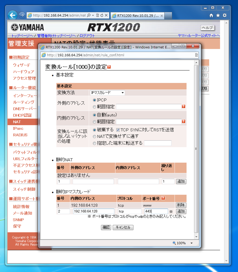Open 変換方法 IPマスカレード dropdown
This screenshot has height=272, width=238.
(107, 93)
